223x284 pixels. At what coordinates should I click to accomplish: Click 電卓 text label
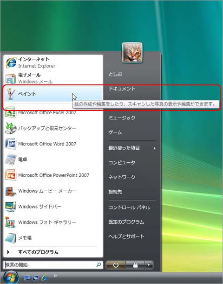23,159
